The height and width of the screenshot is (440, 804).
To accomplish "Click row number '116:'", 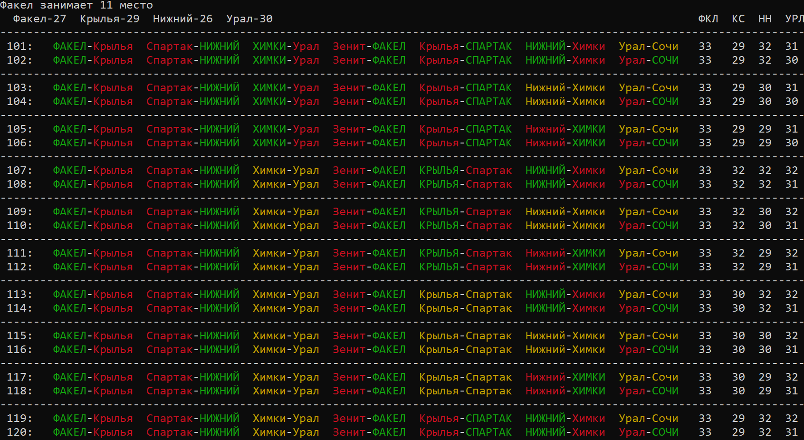I will [19, 350].
